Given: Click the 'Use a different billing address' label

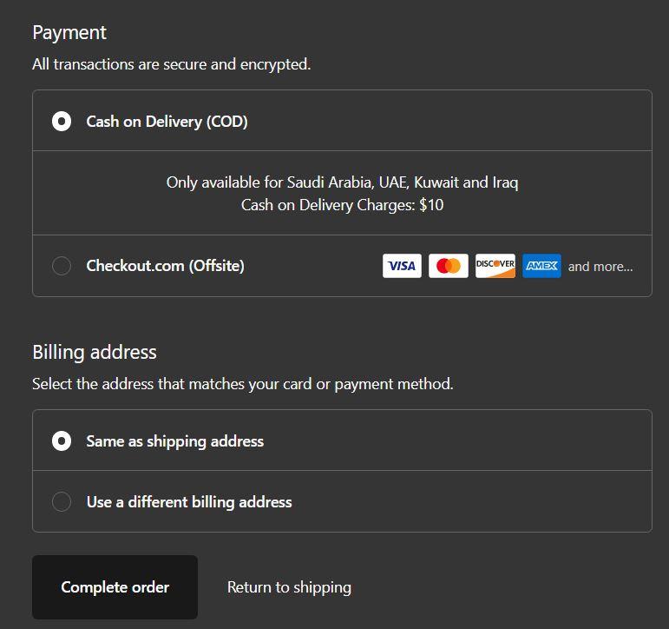Looking at the screenshot, I should 189,502.
